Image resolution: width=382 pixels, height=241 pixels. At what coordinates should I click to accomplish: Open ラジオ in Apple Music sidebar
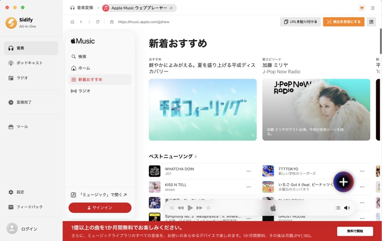pos(100,91)
